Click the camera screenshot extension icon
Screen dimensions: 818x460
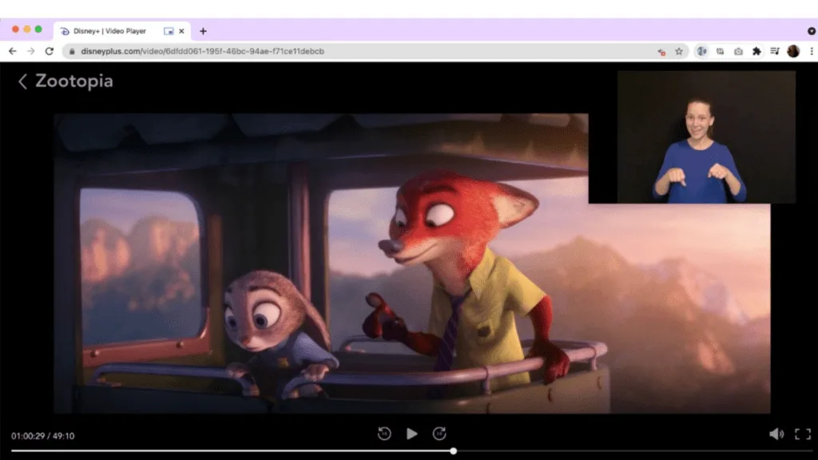(738, 51)
